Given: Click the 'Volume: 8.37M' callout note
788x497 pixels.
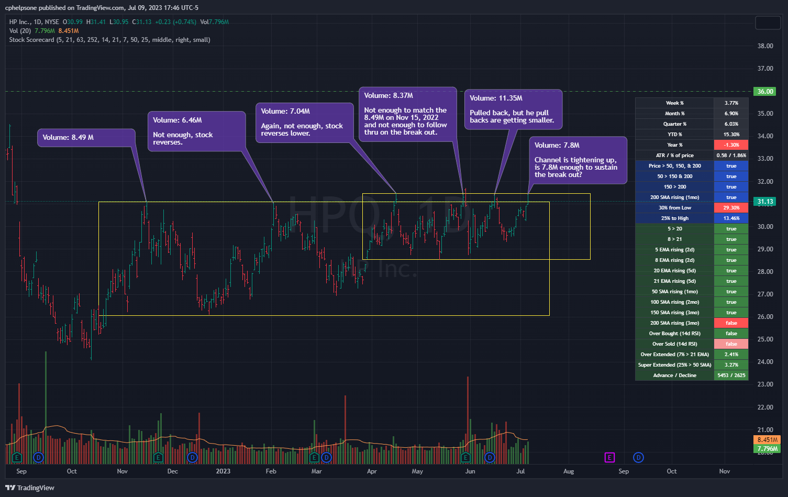Looking at the screenshot, I should click(x=407, y=114).
